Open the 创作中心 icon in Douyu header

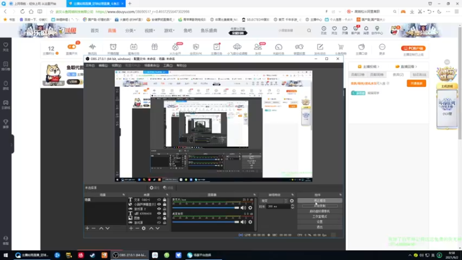click(377, 30)
